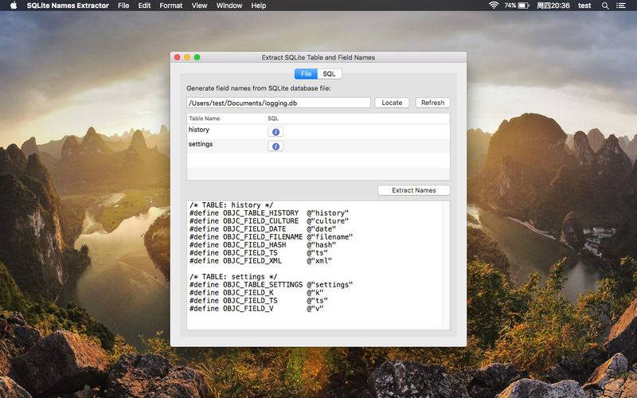This screenshot has height=398, width=637.
Task: Click the OBJC_FIELD_FILENAME define line
Action: [x=271, y=236]
